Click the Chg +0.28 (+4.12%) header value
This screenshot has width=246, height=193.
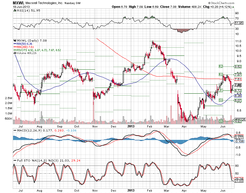click(217, 7)
